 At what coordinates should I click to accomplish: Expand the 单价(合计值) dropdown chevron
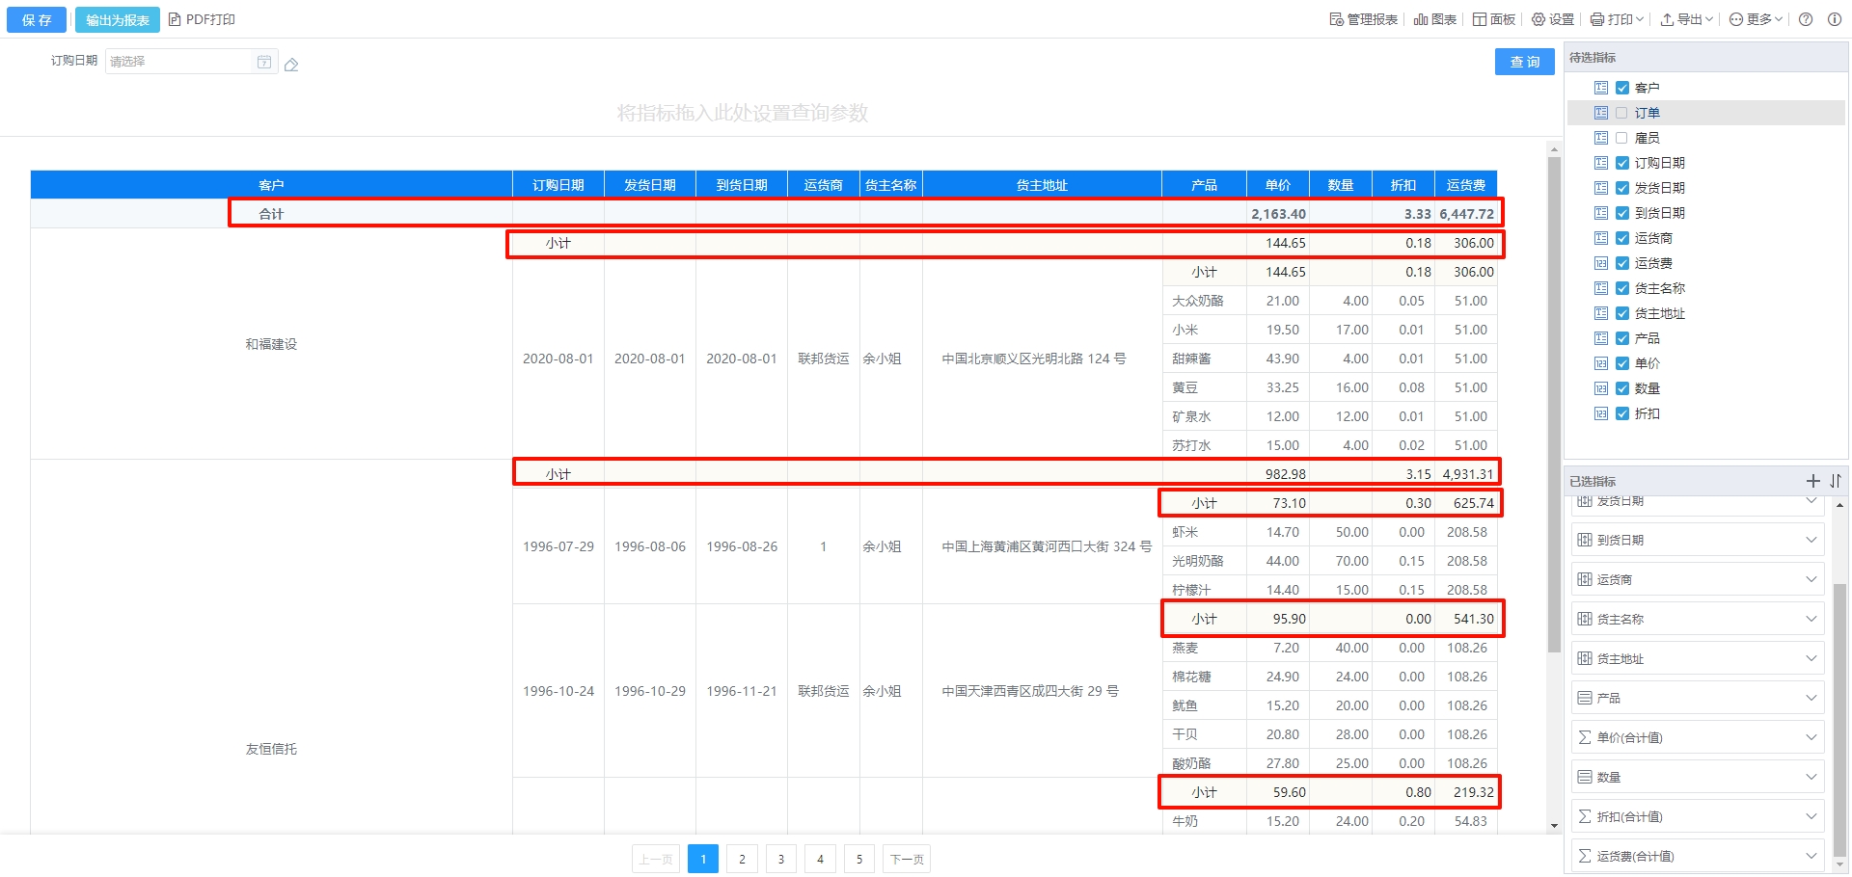pos(1811,737)
